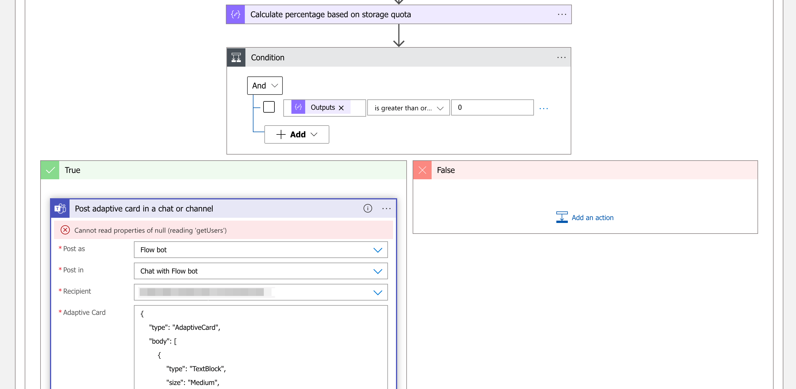The height and width of the screenshot is (389, 796).
Task: Click the green checkmark on the True branch
Action: point(50,170)
